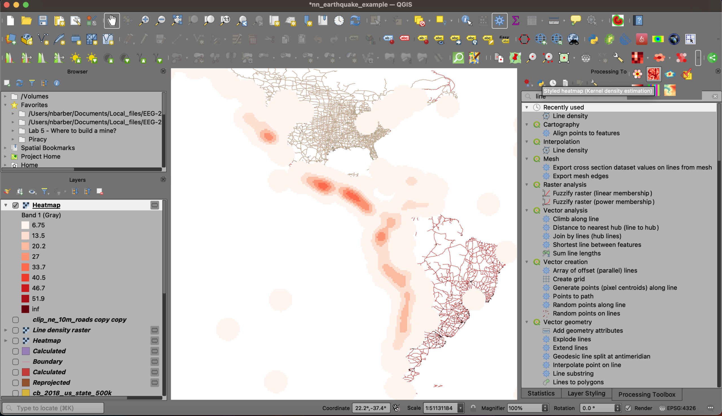
Task: Open the Python console icon
Action: [593, 39]
